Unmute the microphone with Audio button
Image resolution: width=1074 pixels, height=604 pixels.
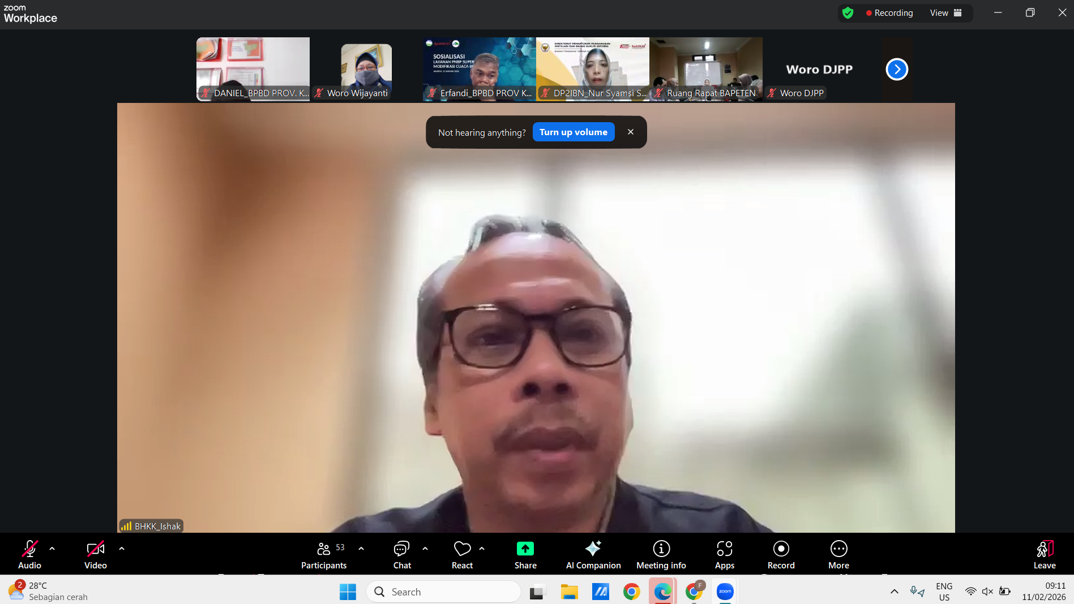29,554
